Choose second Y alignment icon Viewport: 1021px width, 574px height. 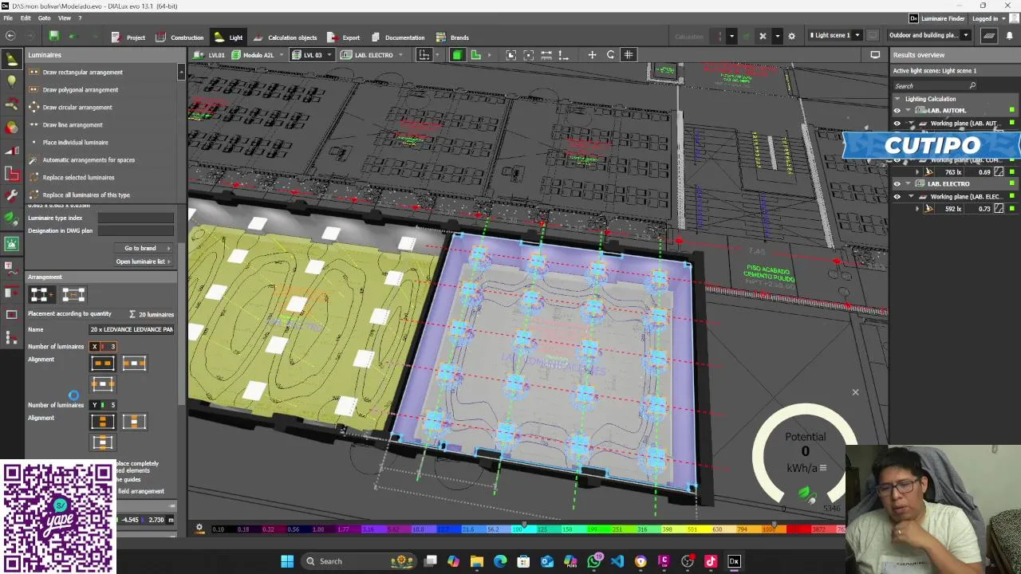point(134,422)
